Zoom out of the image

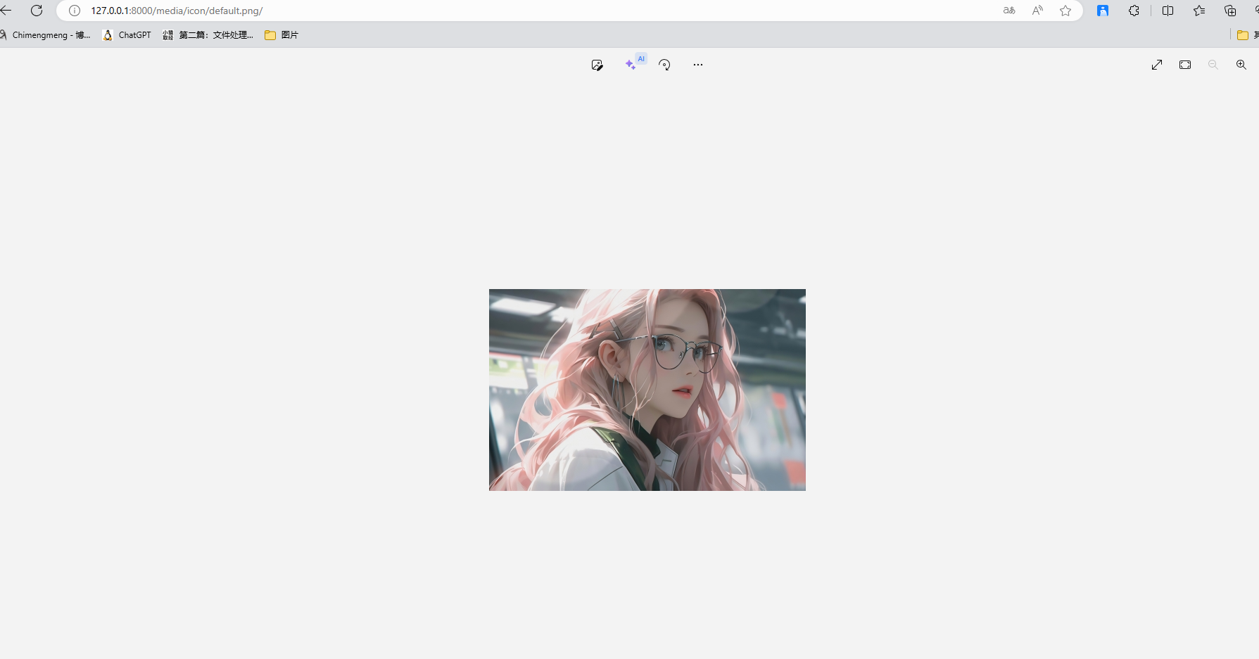pos(1213,65)
